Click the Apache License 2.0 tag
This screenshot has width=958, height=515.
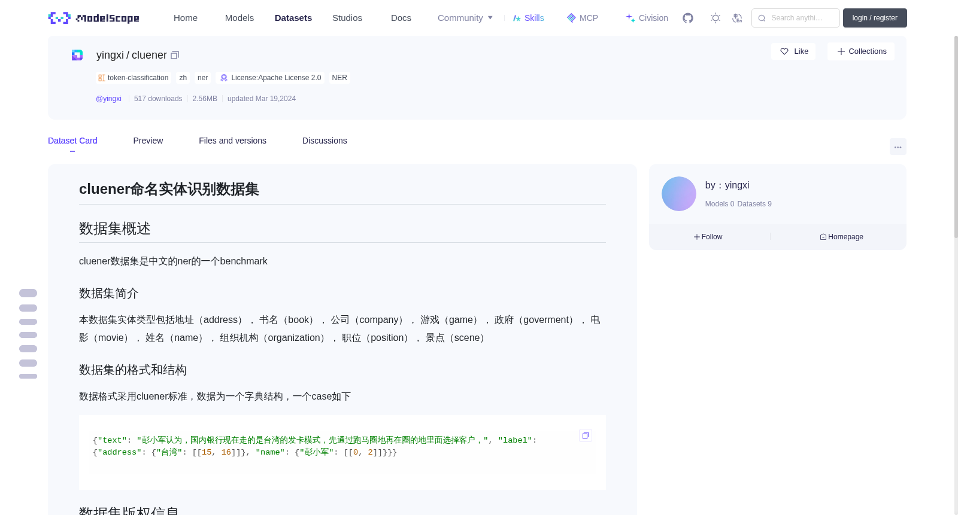pos(270,78)
